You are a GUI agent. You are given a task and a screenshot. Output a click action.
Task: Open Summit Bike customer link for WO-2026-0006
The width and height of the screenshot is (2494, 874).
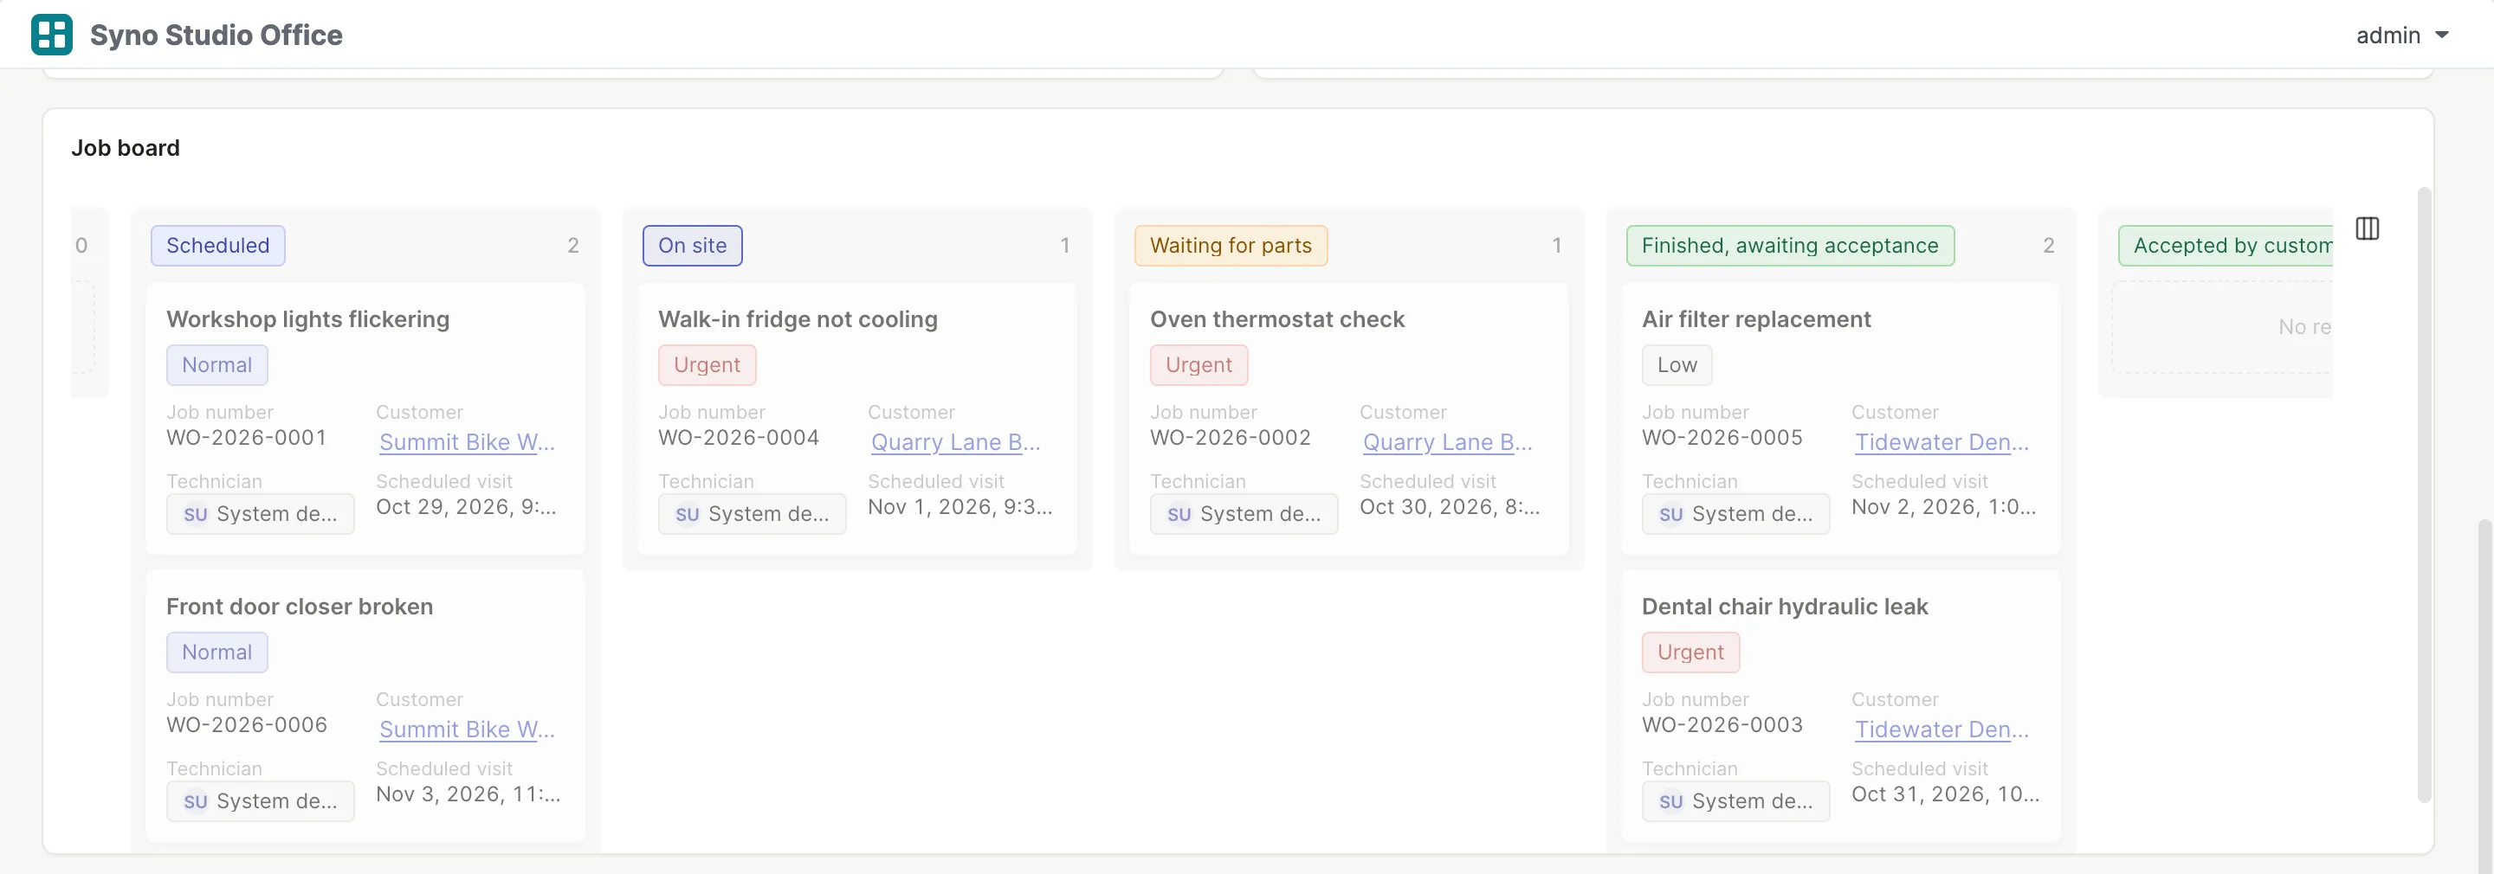(x=467, y=729)
